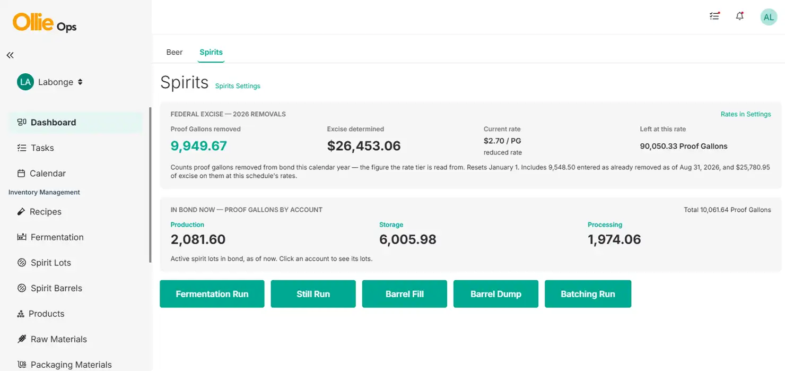785x371 pixels.
Task: Open the Products menu item
Action: [75, 314]
